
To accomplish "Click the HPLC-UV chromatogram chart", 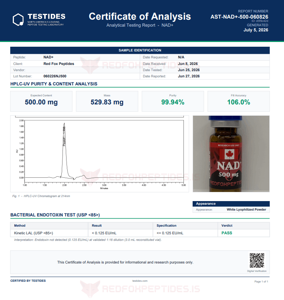I will click(100, 154).
